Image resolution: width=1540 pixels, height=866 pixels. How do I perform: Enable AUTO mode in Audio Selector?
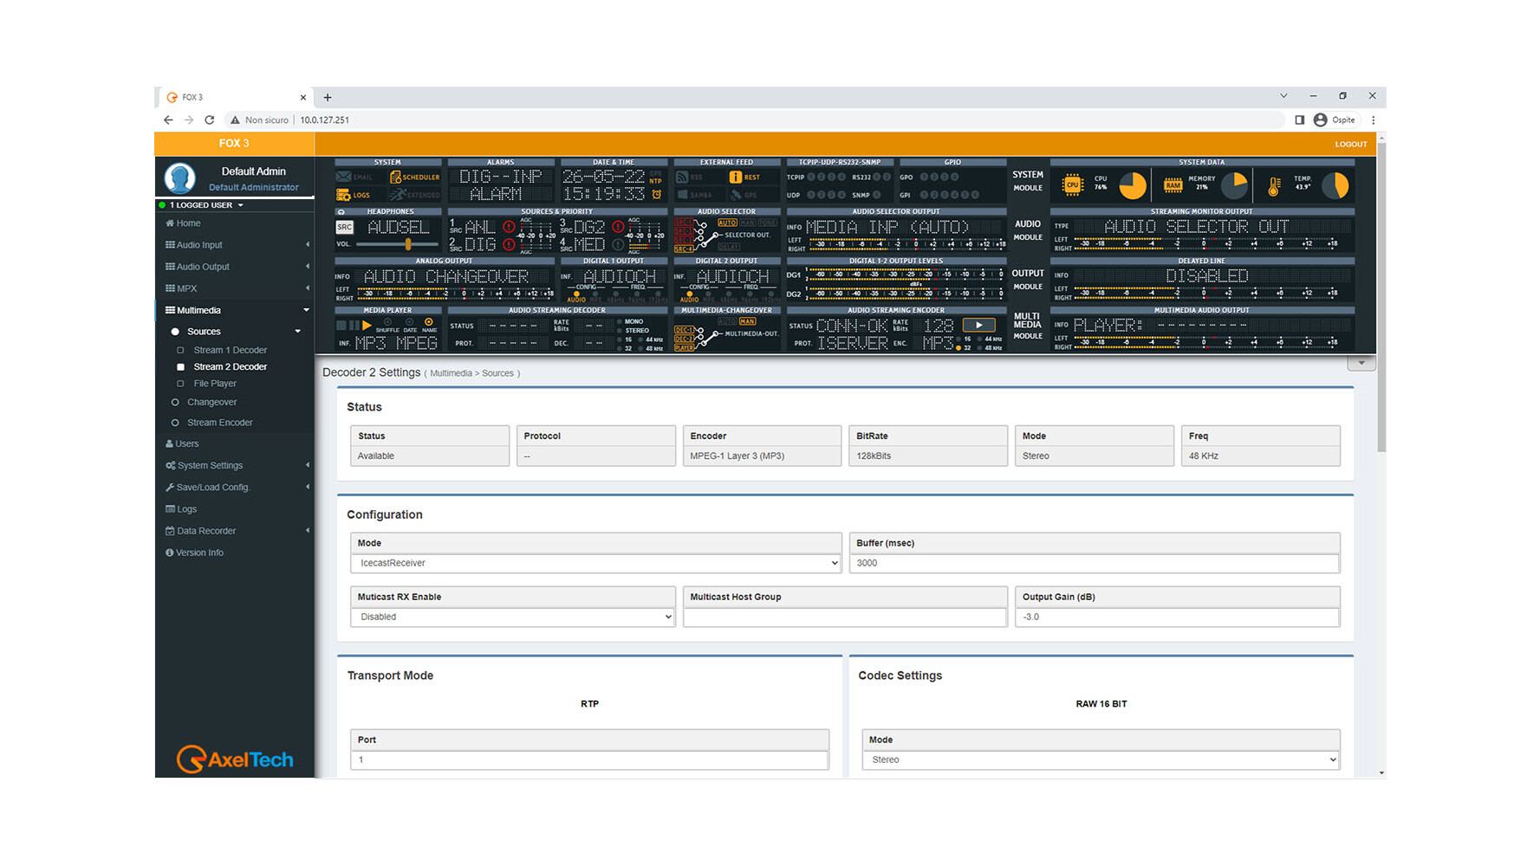coord(726,223)
